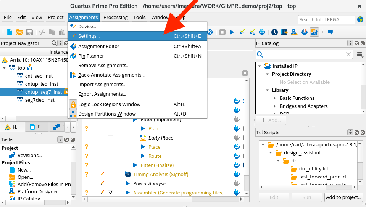Click the report icon next to Timing Analysis
The width and height of the screenshot is (366, 207).
click(237, 174)
